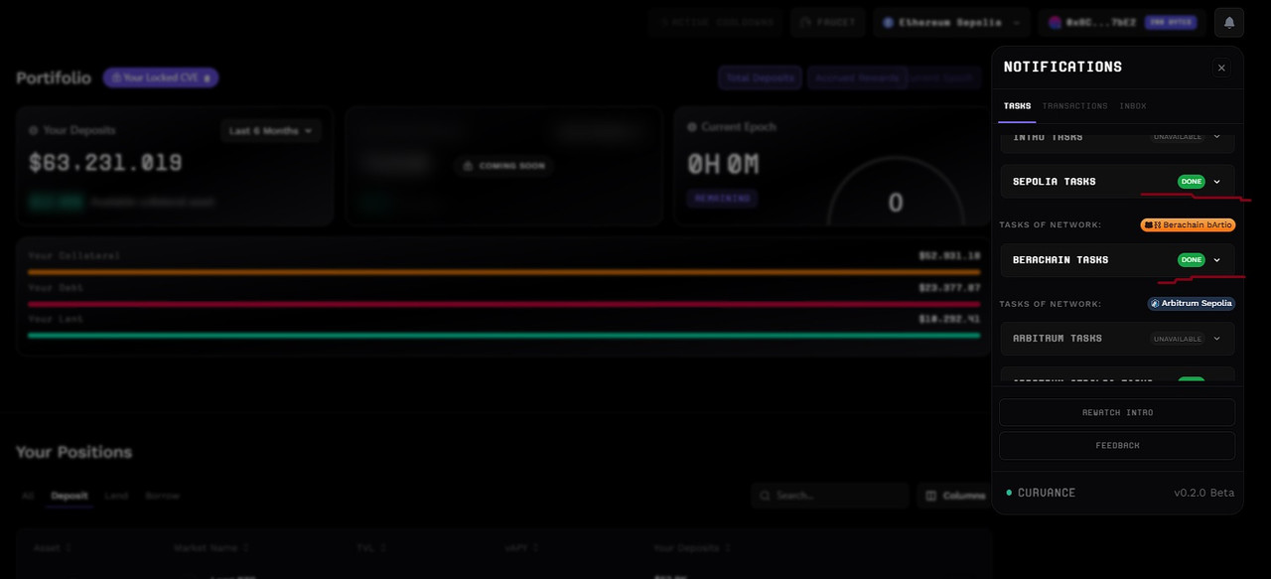Click the Sepolia Tasks row title
1271x579 pixels.
click(1055, 182)
